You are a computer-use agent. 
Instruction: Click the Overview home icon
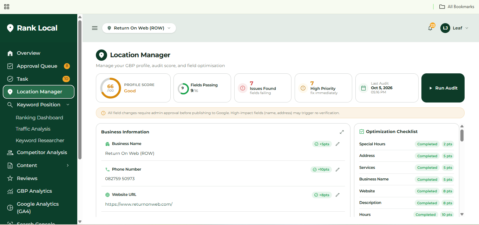pyautogui.click(x=10, y=53)
